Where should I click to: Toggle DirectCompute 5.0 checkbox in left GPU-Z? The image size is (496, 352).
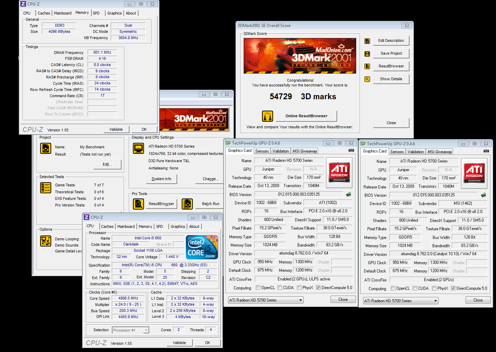tap(318, 288)
